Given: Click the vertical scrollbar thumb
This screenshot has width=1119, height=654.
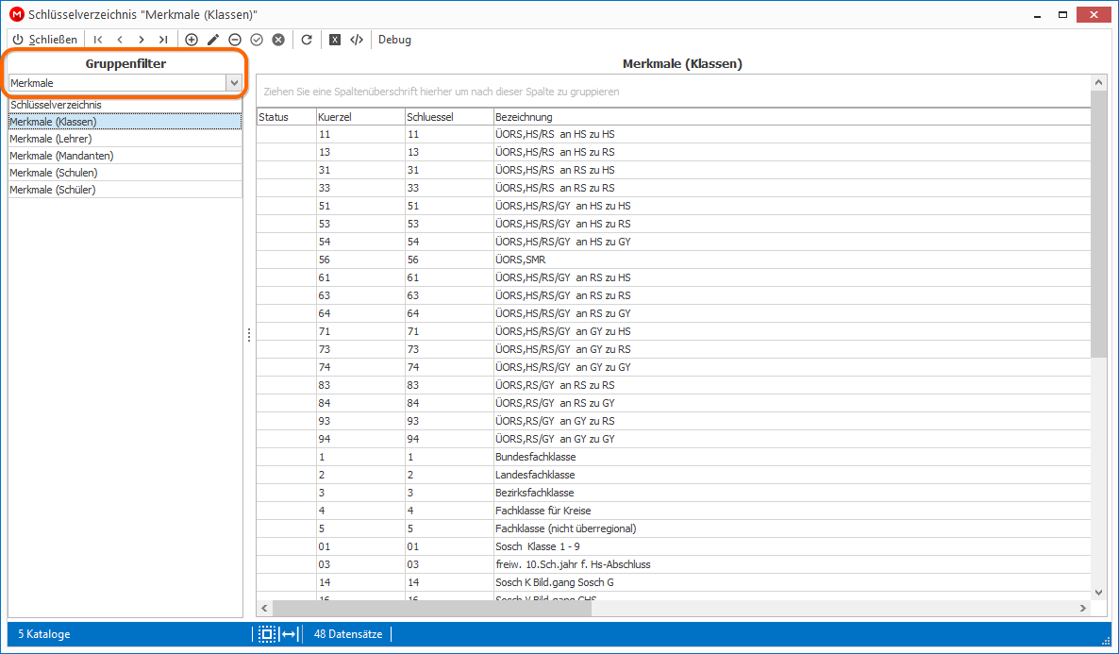Looking at the screenshot, I should [1098, 223].
